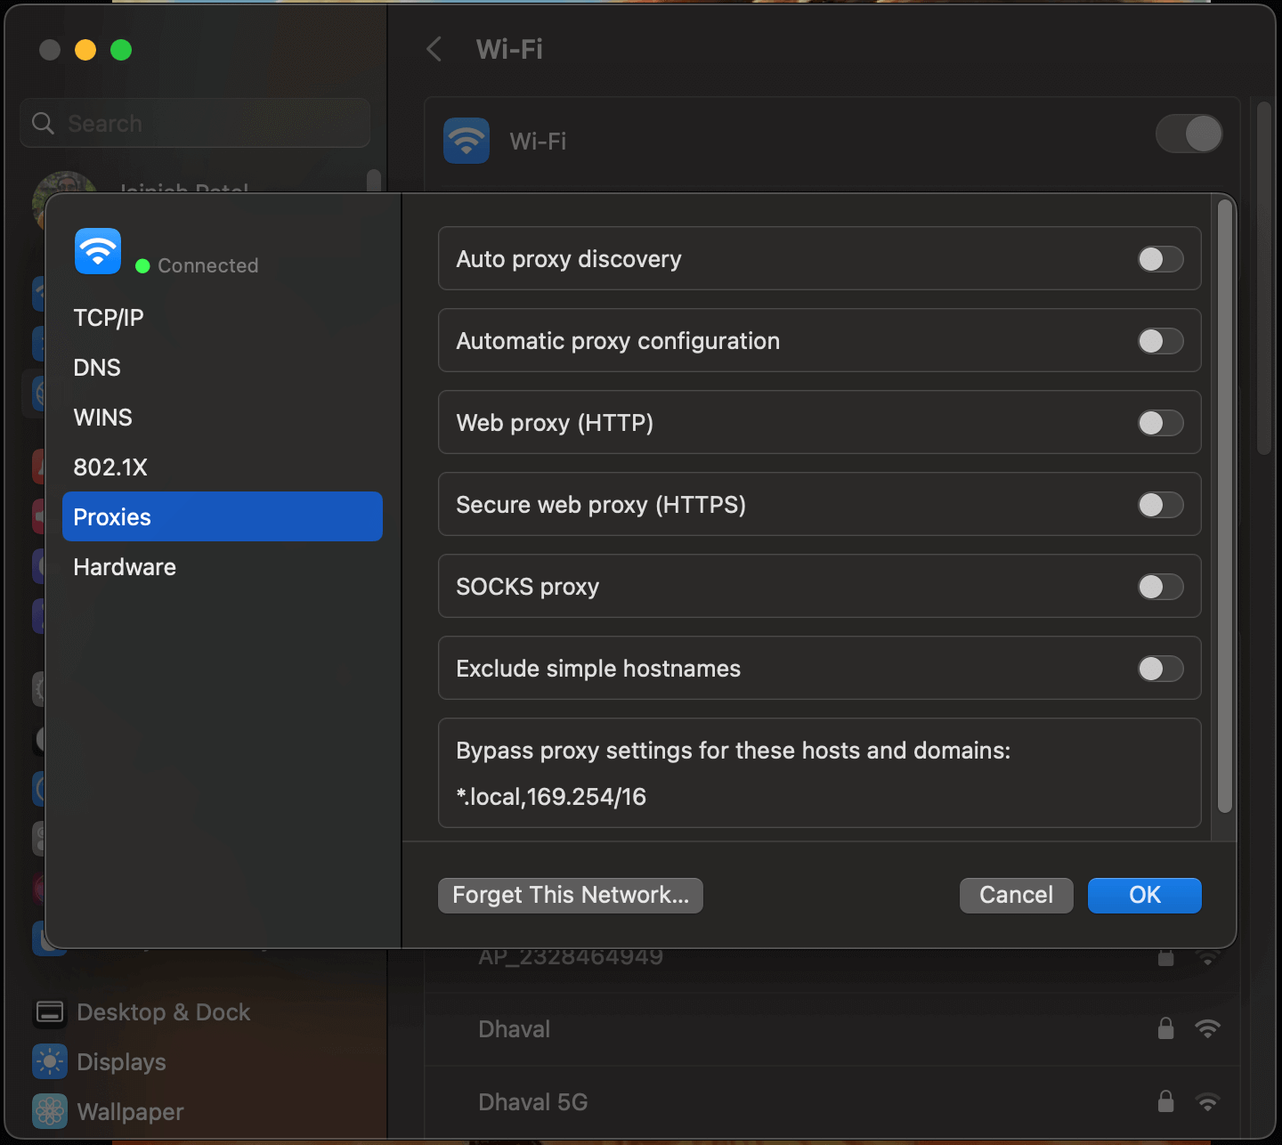The width and height of the screenshot is (1282, 1145).
Task: Click the Wi-Fi icon beside the Wi-Fi toggle
Action: 466,140
